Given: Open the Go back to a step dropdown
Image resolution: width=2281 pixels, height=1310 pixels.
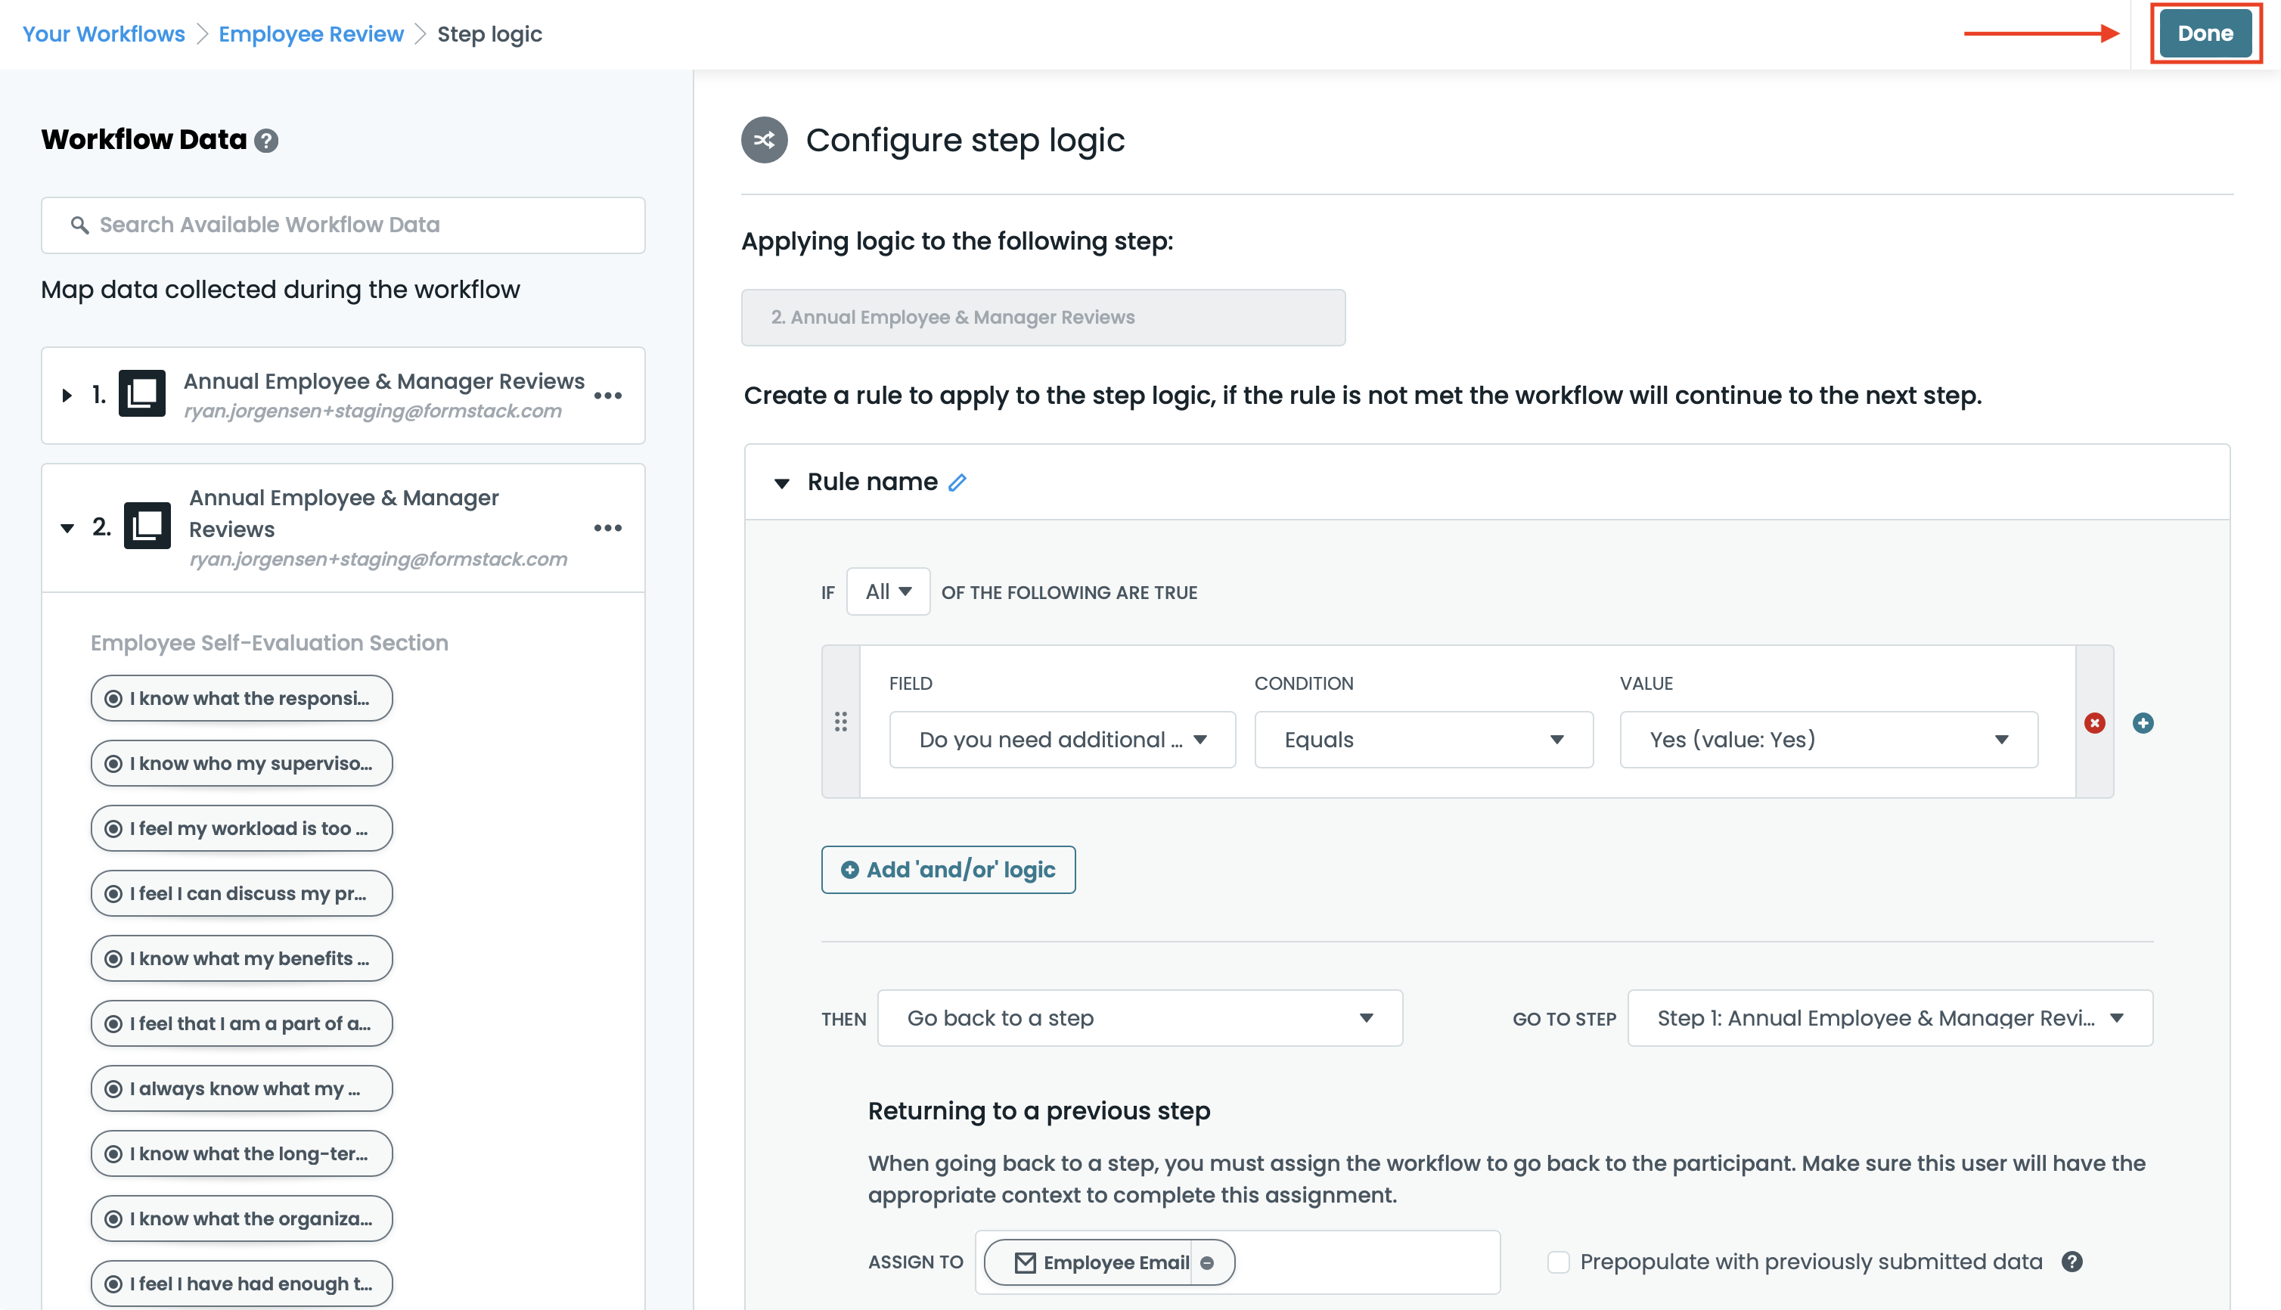Looking at the screenshot, I should pyautogui.click(x=1139, y=1019).
